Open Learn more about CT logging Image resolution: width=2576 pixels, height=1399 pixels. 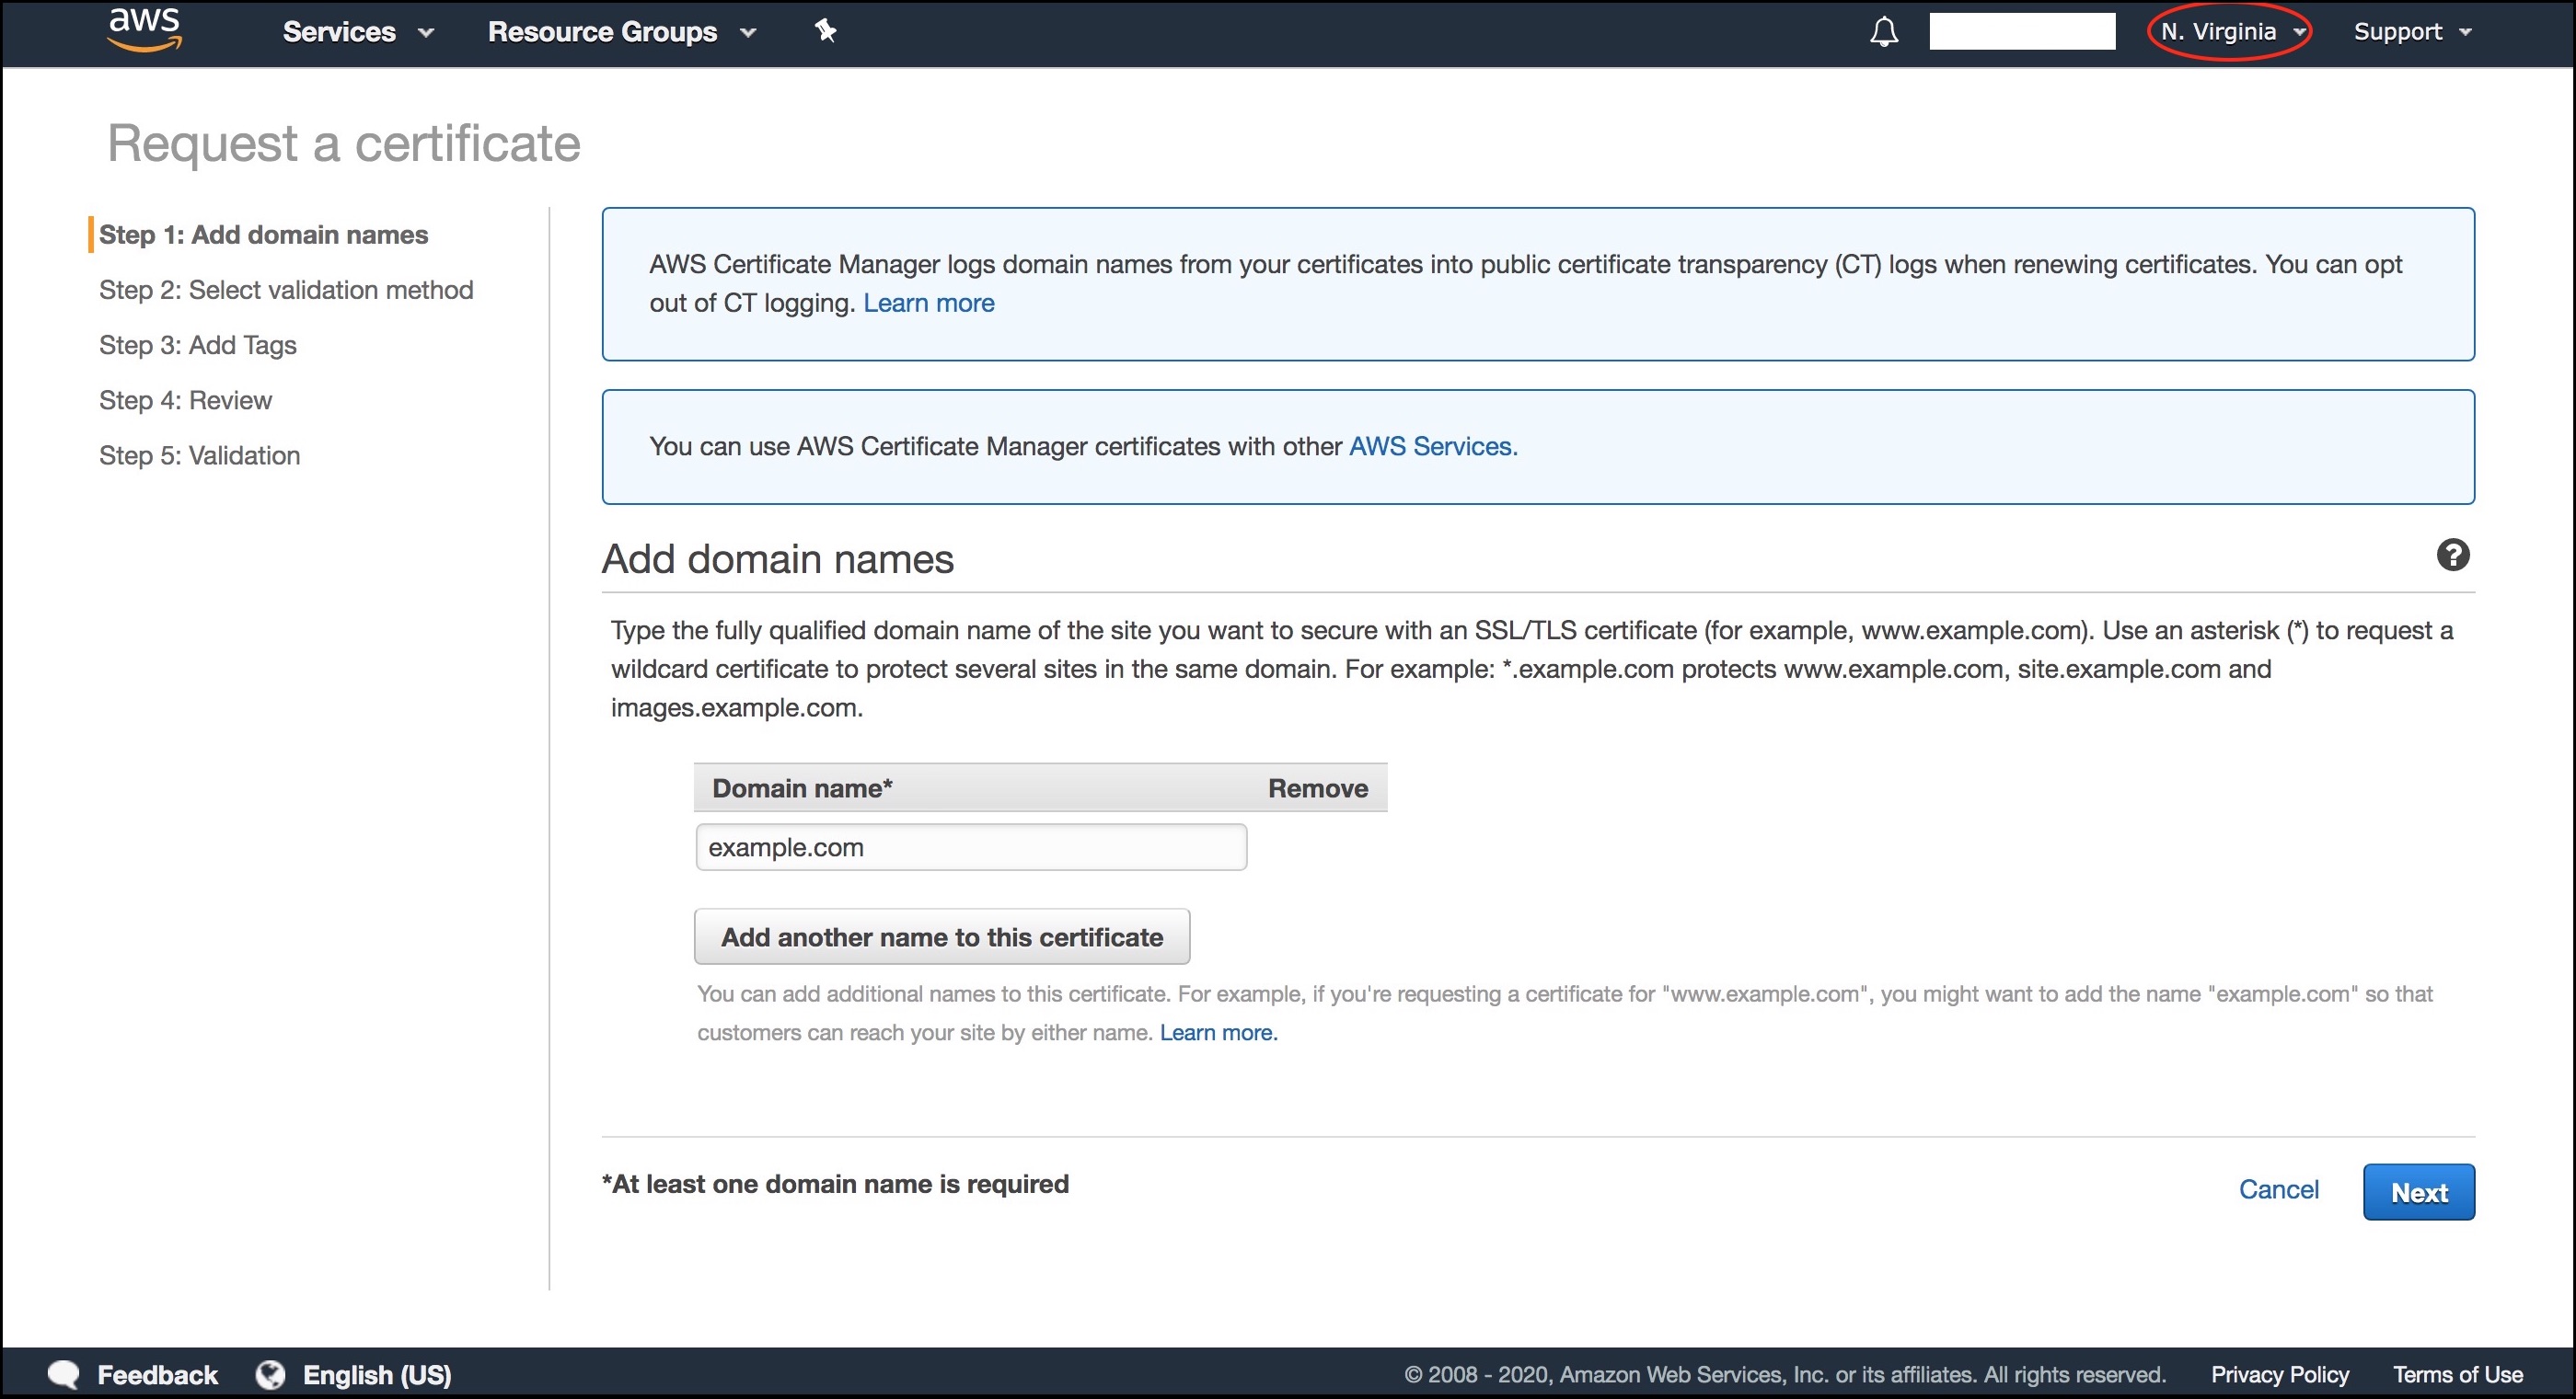929,303
